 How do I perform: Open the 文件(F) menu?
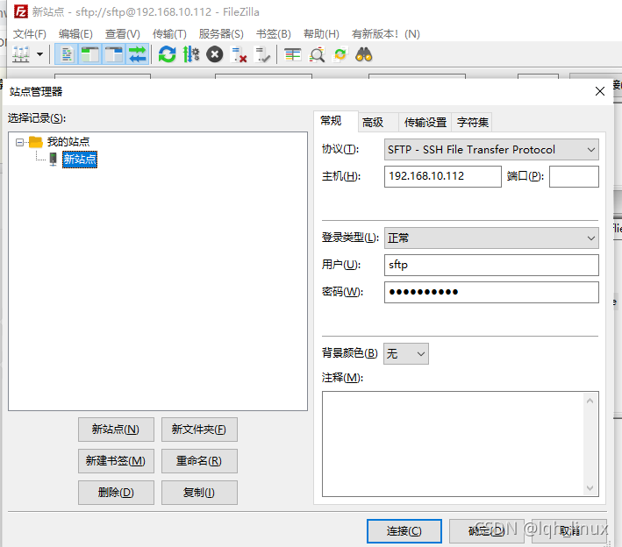(x=29, y=34)
